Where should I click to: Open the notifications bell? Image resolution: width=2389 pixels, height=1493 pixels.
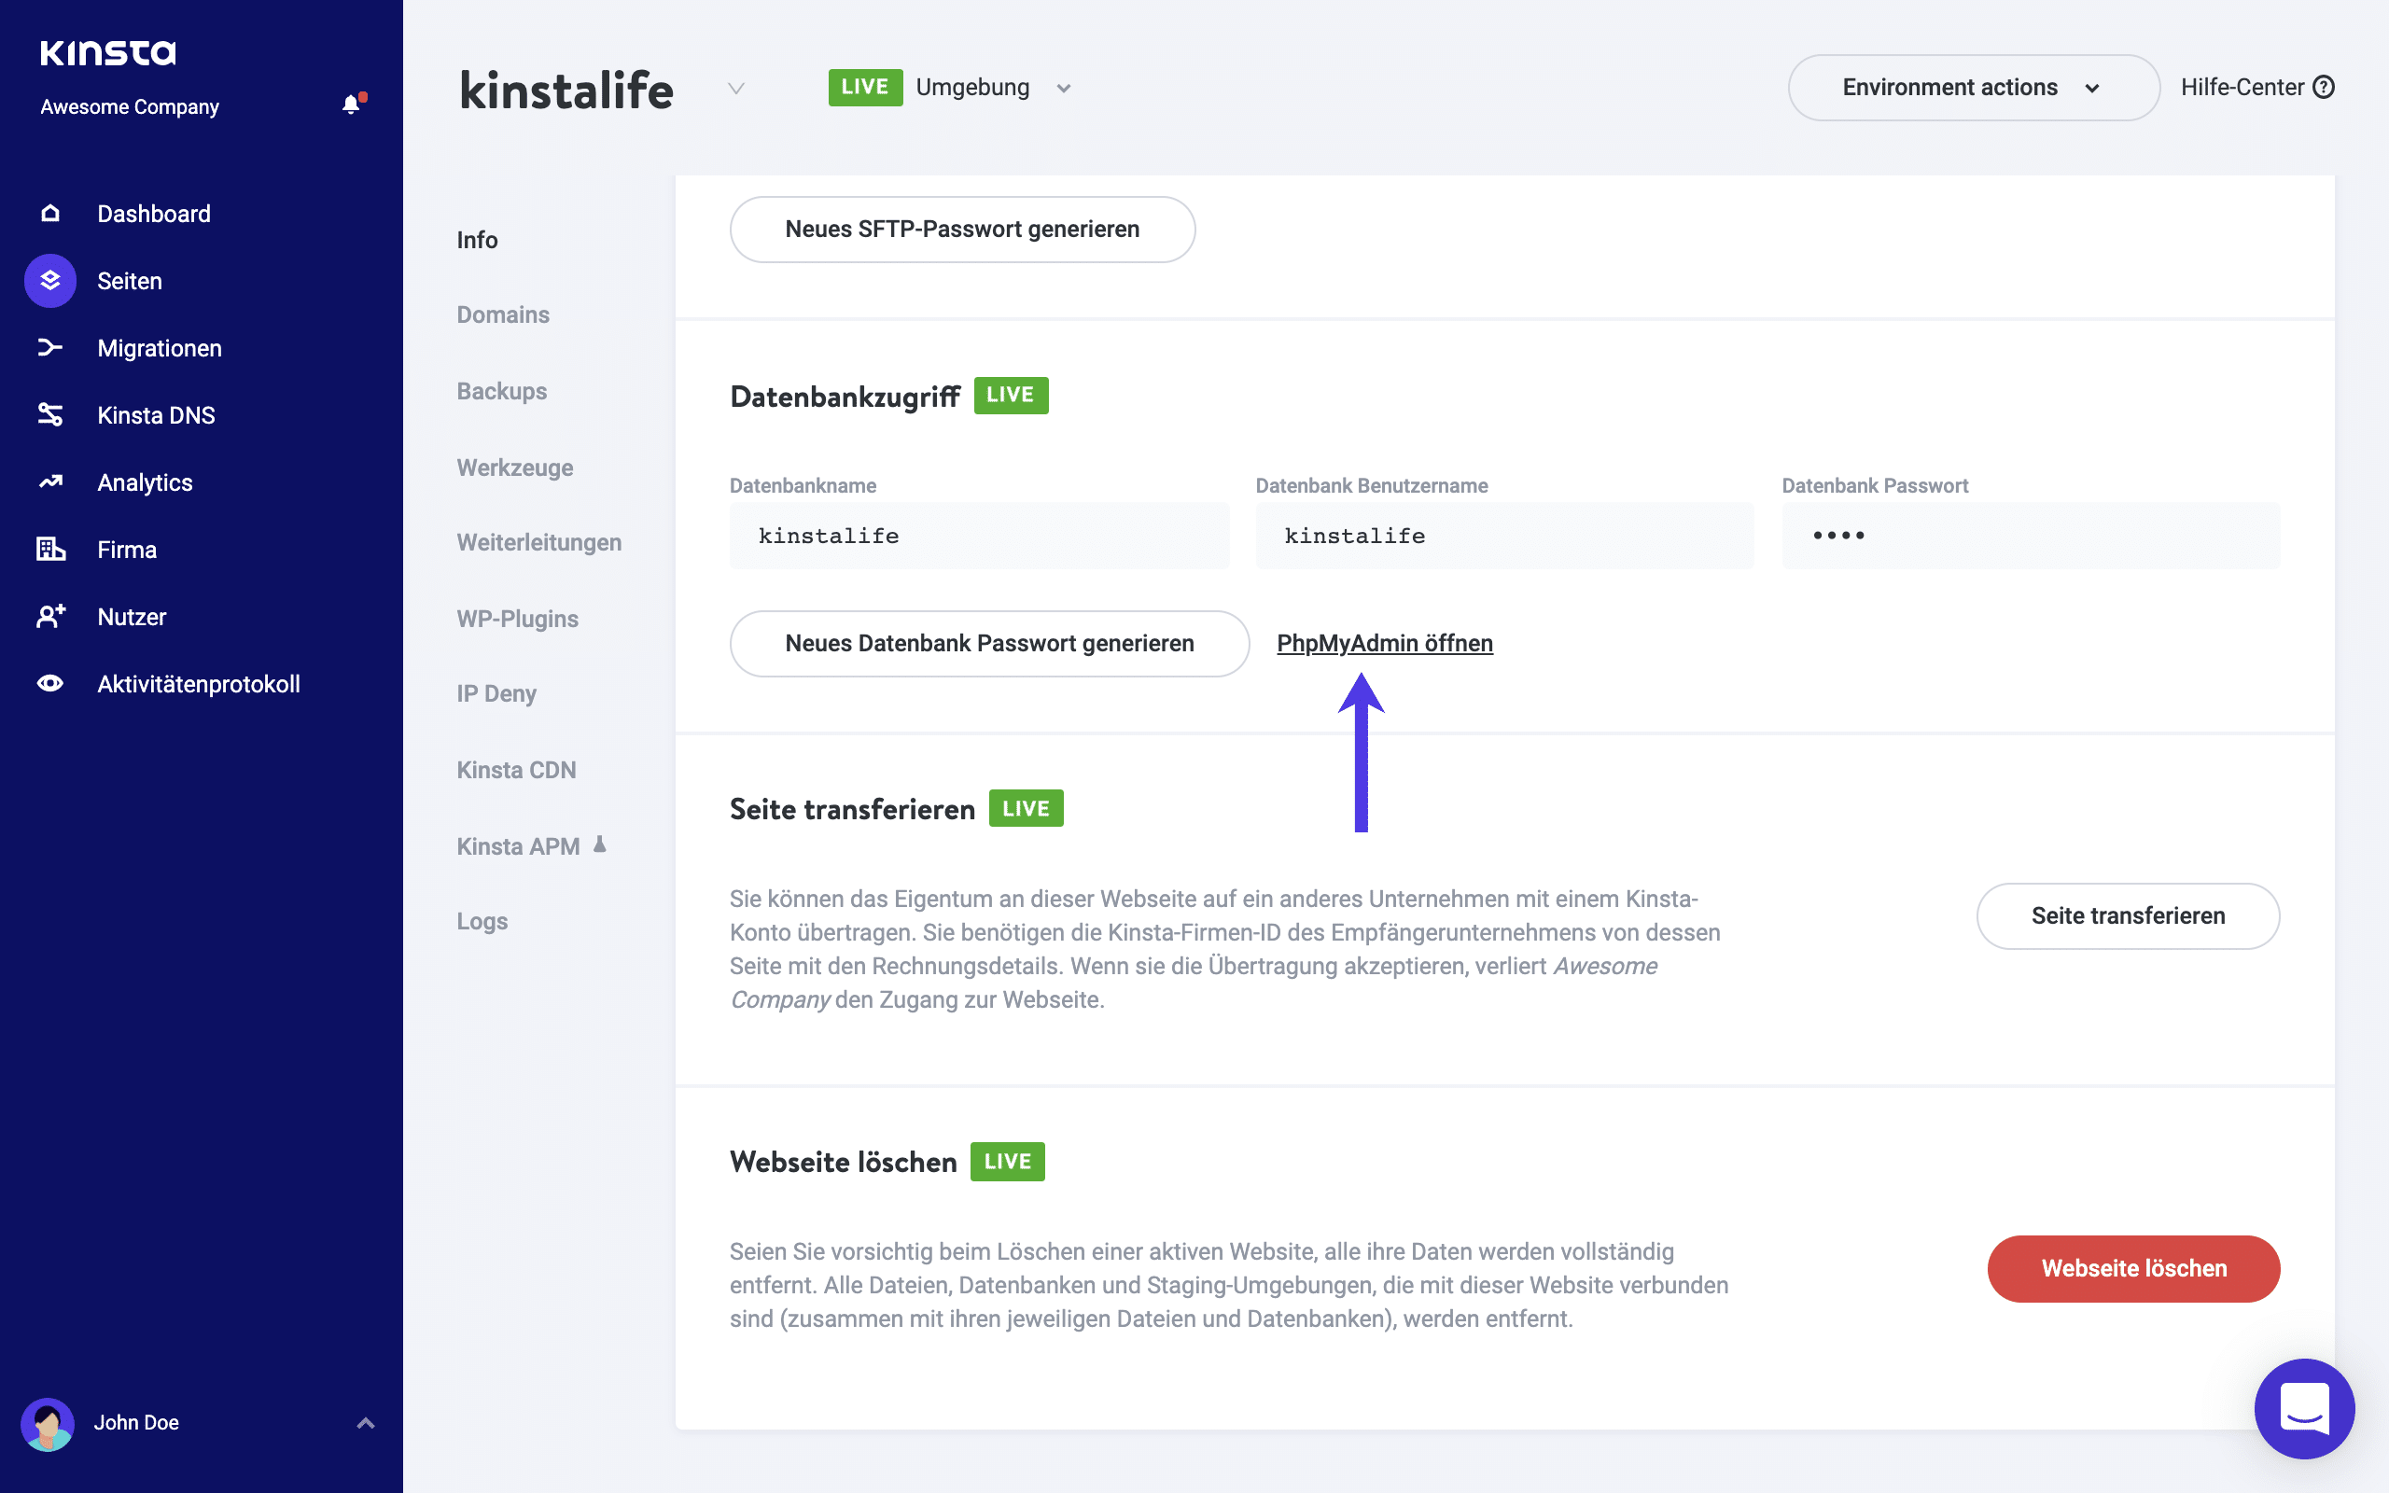click(x=353, y=105)
